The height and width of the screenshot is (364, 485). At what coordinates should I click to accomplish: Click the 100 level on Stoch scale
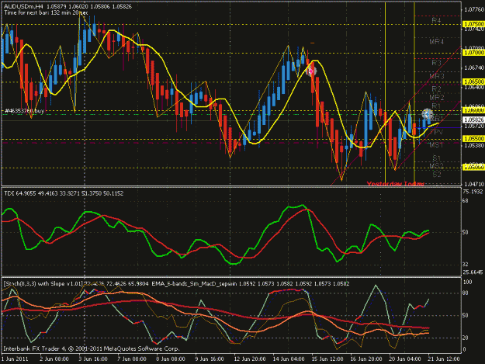point(467,282)
